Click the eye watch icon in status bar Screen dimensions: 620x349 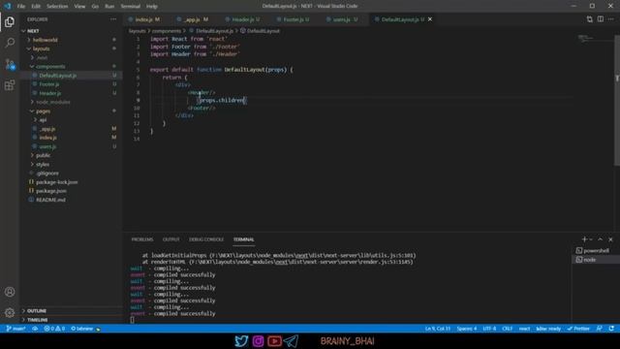(x=35, y=329)
